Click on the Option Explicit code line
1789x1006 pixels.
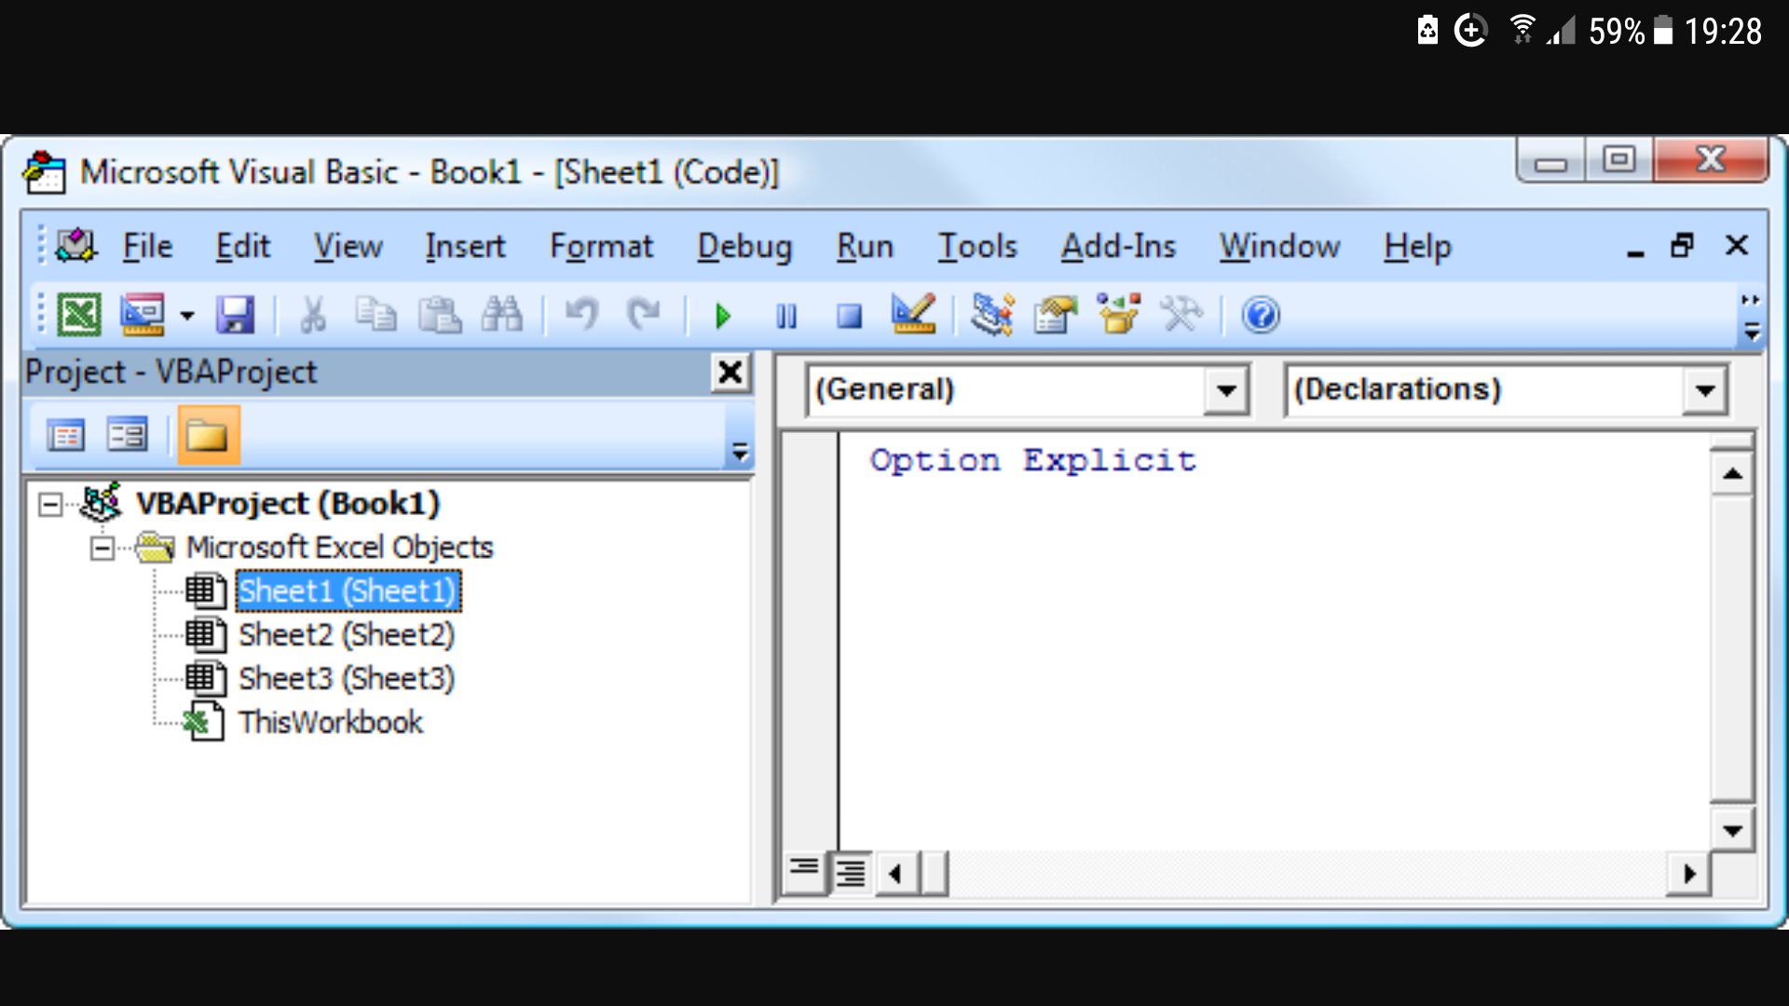coord(1032,460)
